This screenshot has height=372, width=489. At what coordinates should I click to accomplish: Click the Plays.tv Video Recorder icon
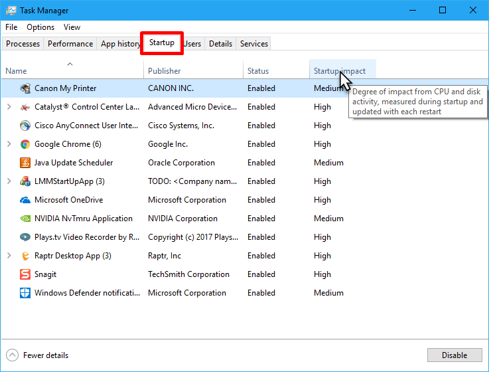click(25, 237)
